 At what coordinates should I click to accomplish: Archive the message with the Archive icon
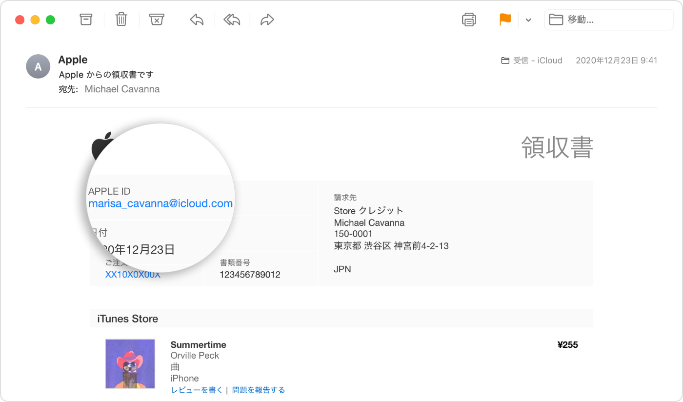(86, 19)
